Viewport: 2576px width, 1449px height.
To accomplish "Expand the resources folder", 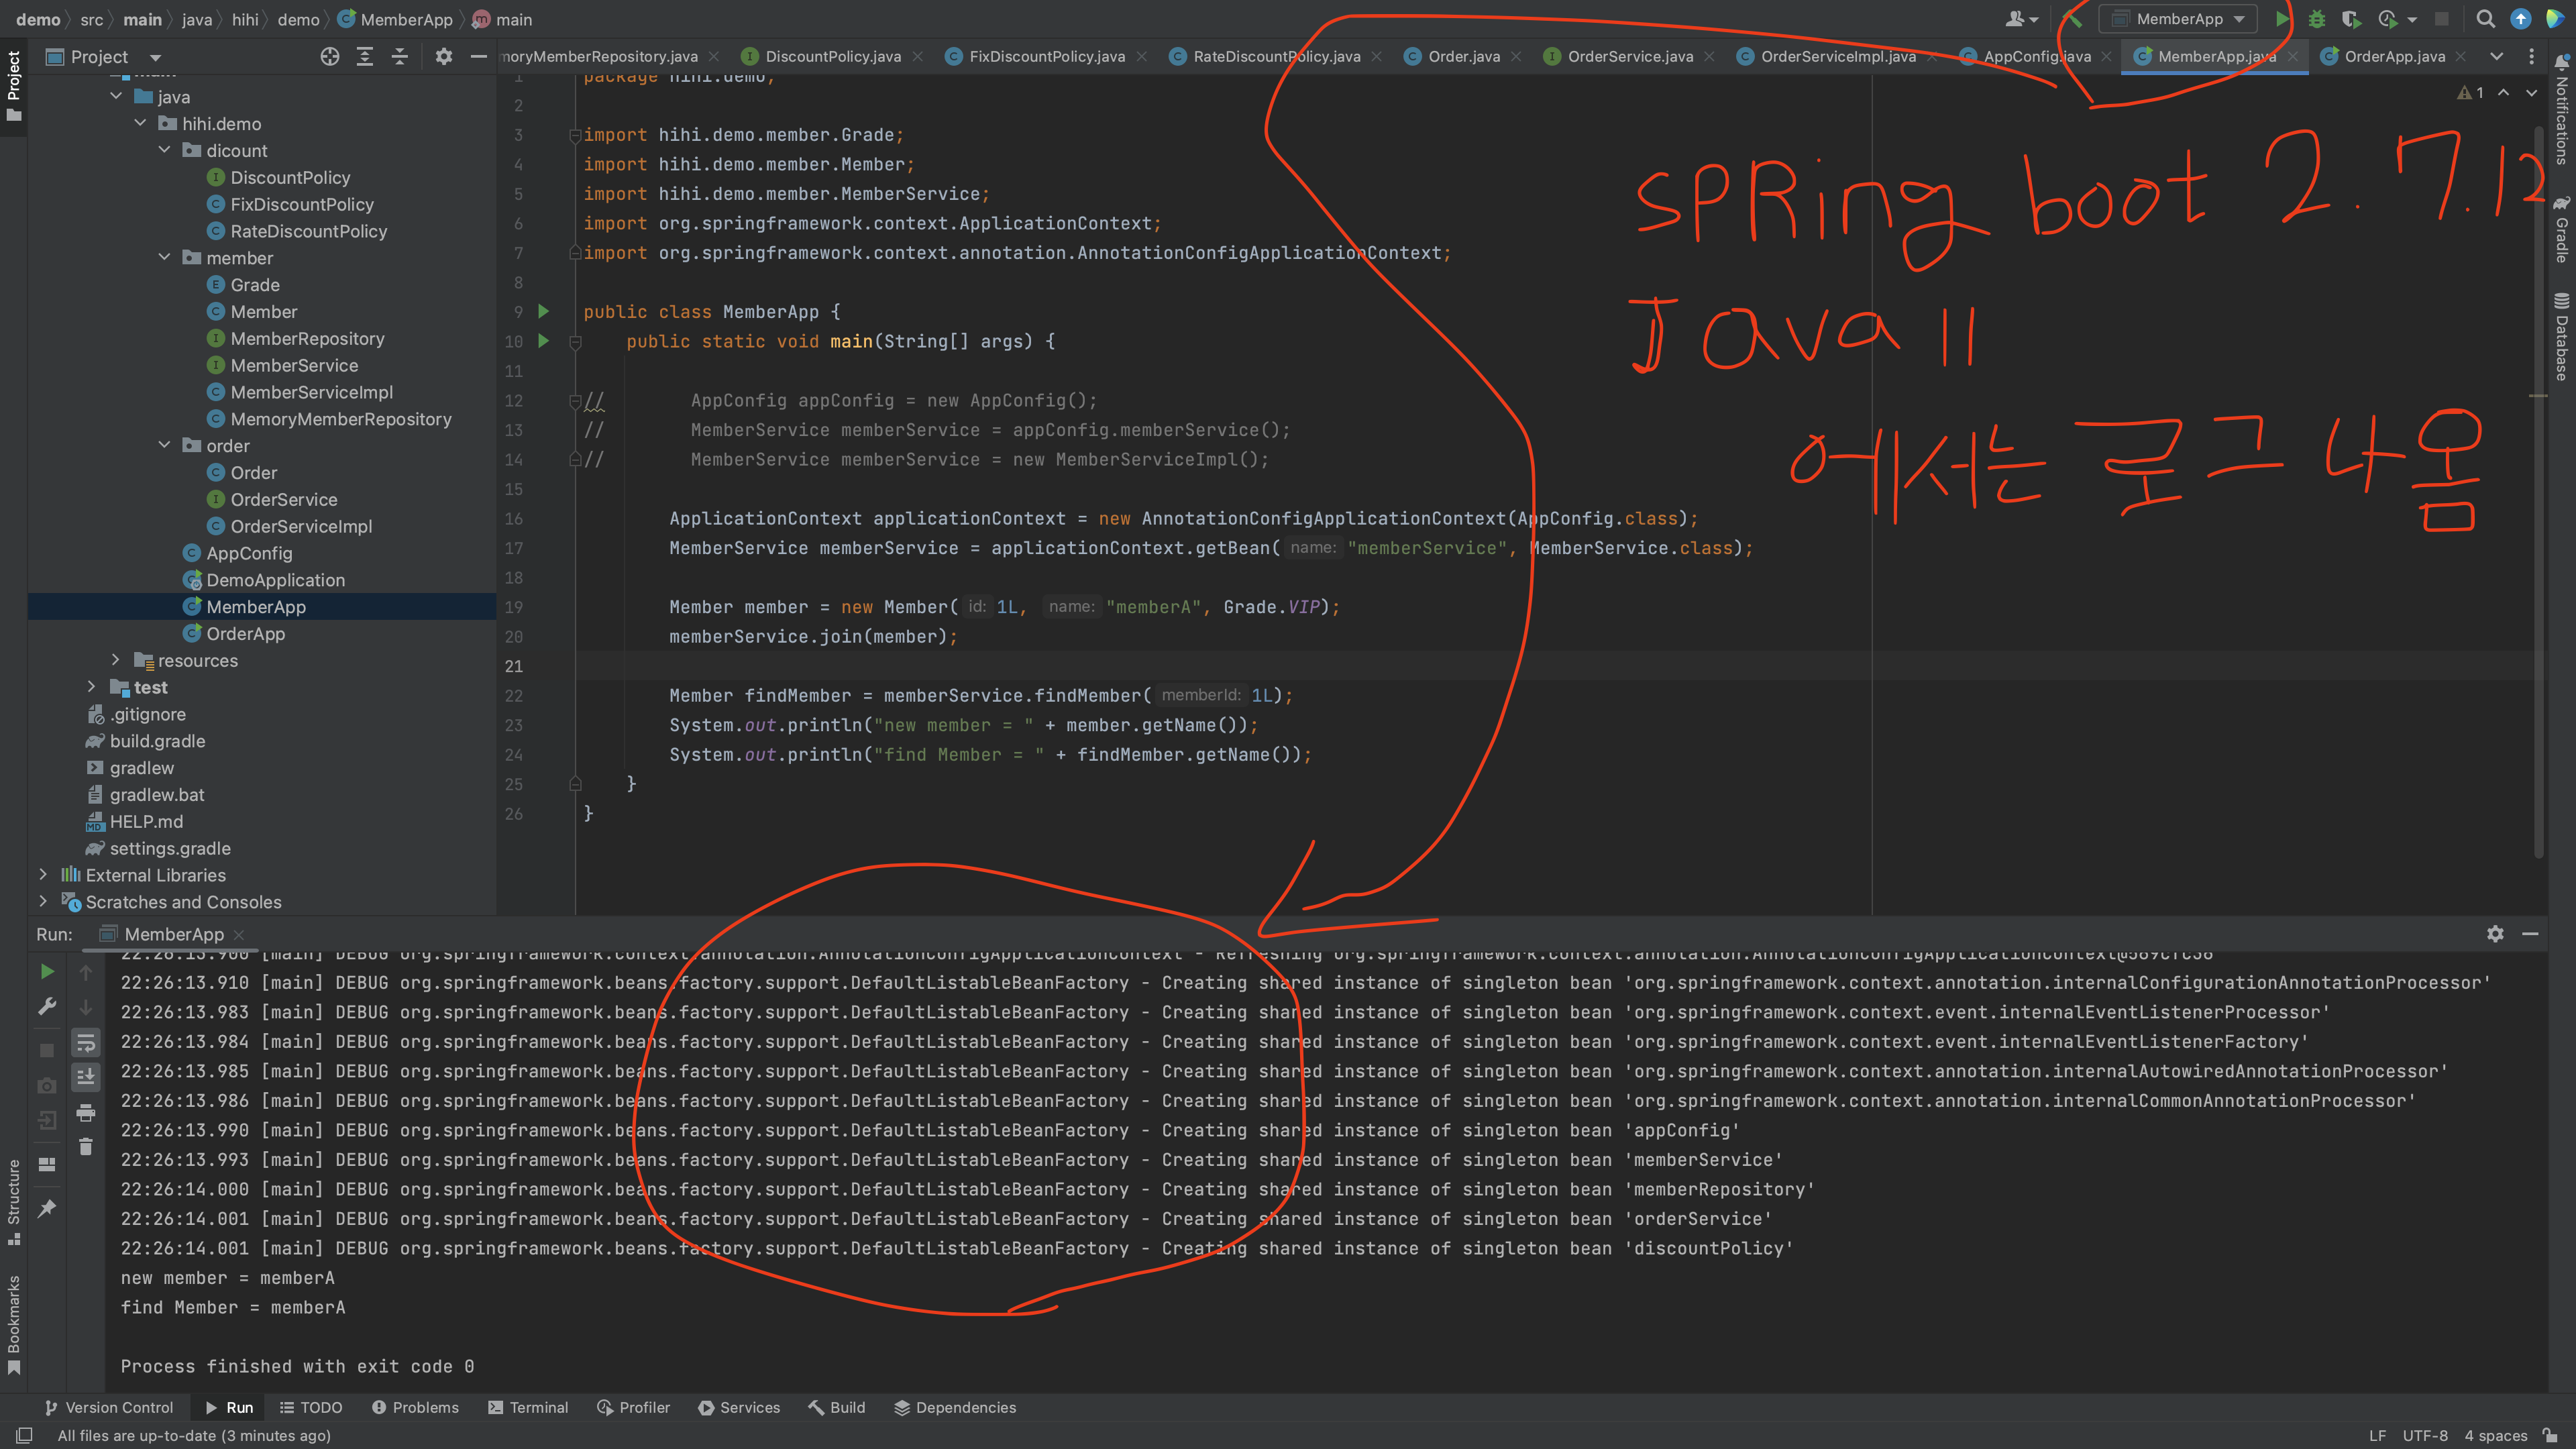I will point(116,660).
